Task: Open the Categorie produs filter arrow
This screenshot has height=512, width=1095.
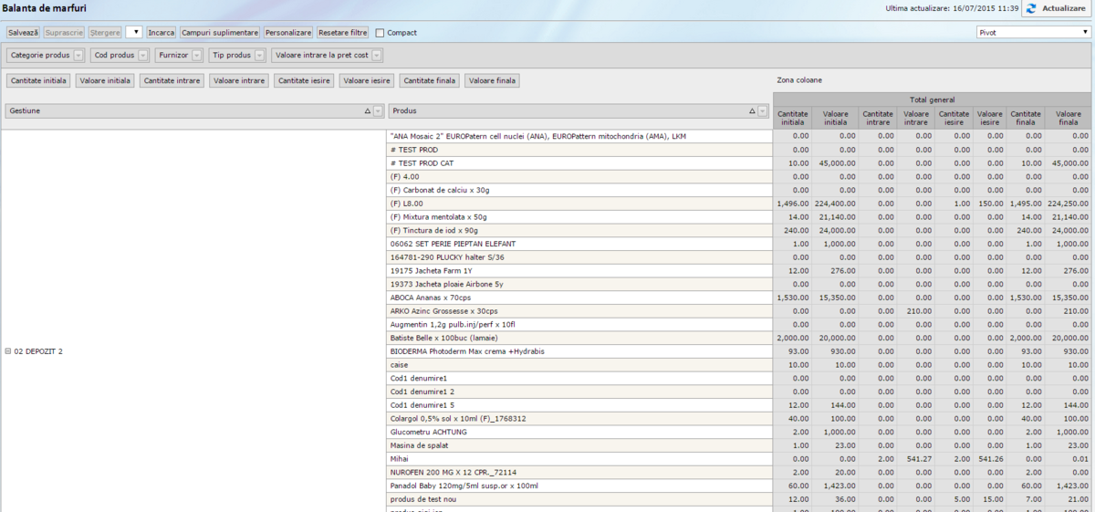Action: pyautogui.click(x=78, y=56)
